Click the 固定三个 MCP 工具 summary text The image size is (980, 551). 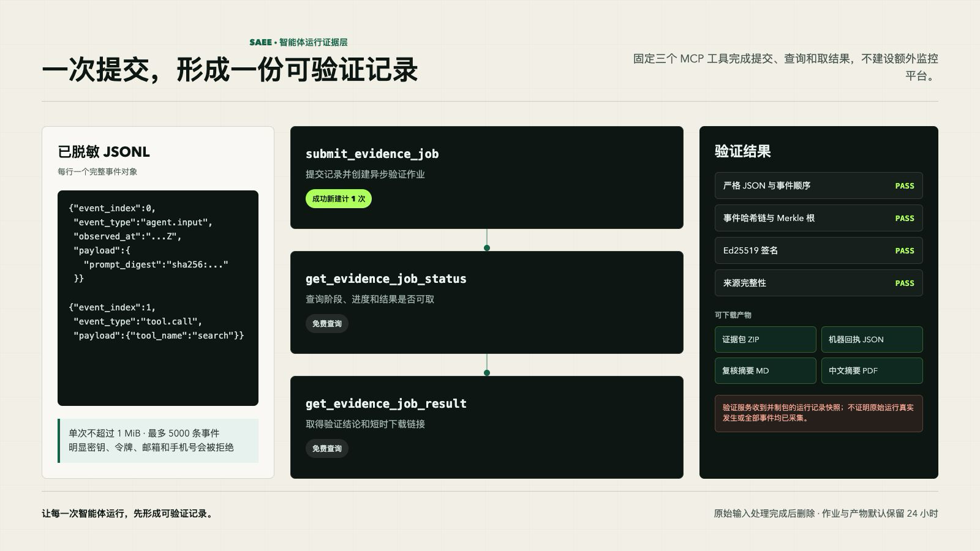[785, 67]
